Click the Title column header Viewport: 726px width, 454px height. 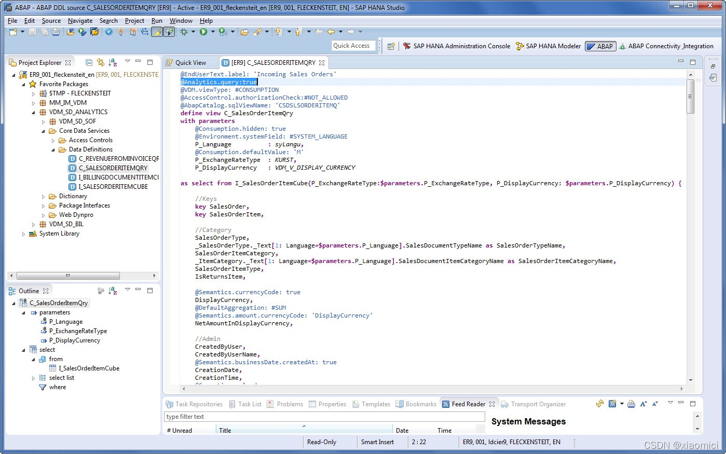(x=304, y=430)
